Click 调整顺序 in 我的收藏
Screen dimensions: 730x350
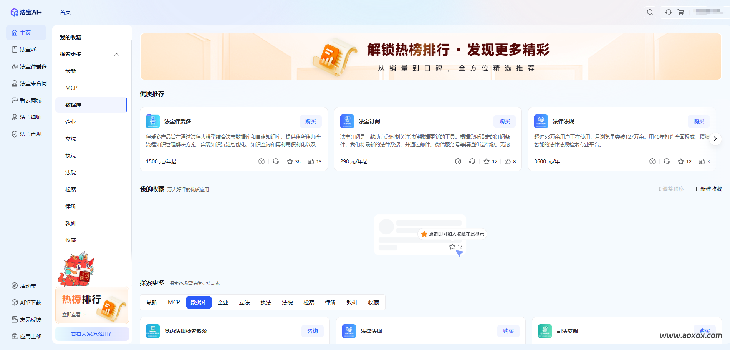pyautogui.click(x=669, y=189)
